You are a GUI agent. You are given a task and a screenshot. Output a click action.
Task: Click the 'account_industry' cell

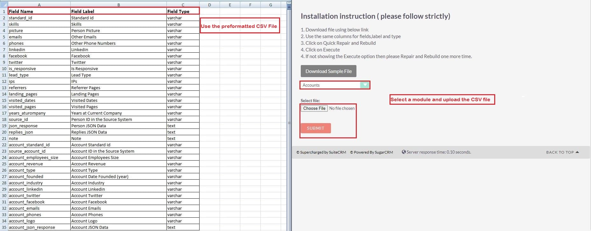[x=39, y=183]
